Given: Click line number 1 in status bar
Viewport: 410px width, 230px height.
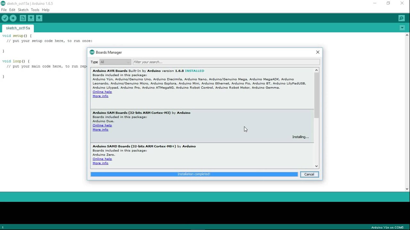Looking at the screenshot, I should (3, 227).
